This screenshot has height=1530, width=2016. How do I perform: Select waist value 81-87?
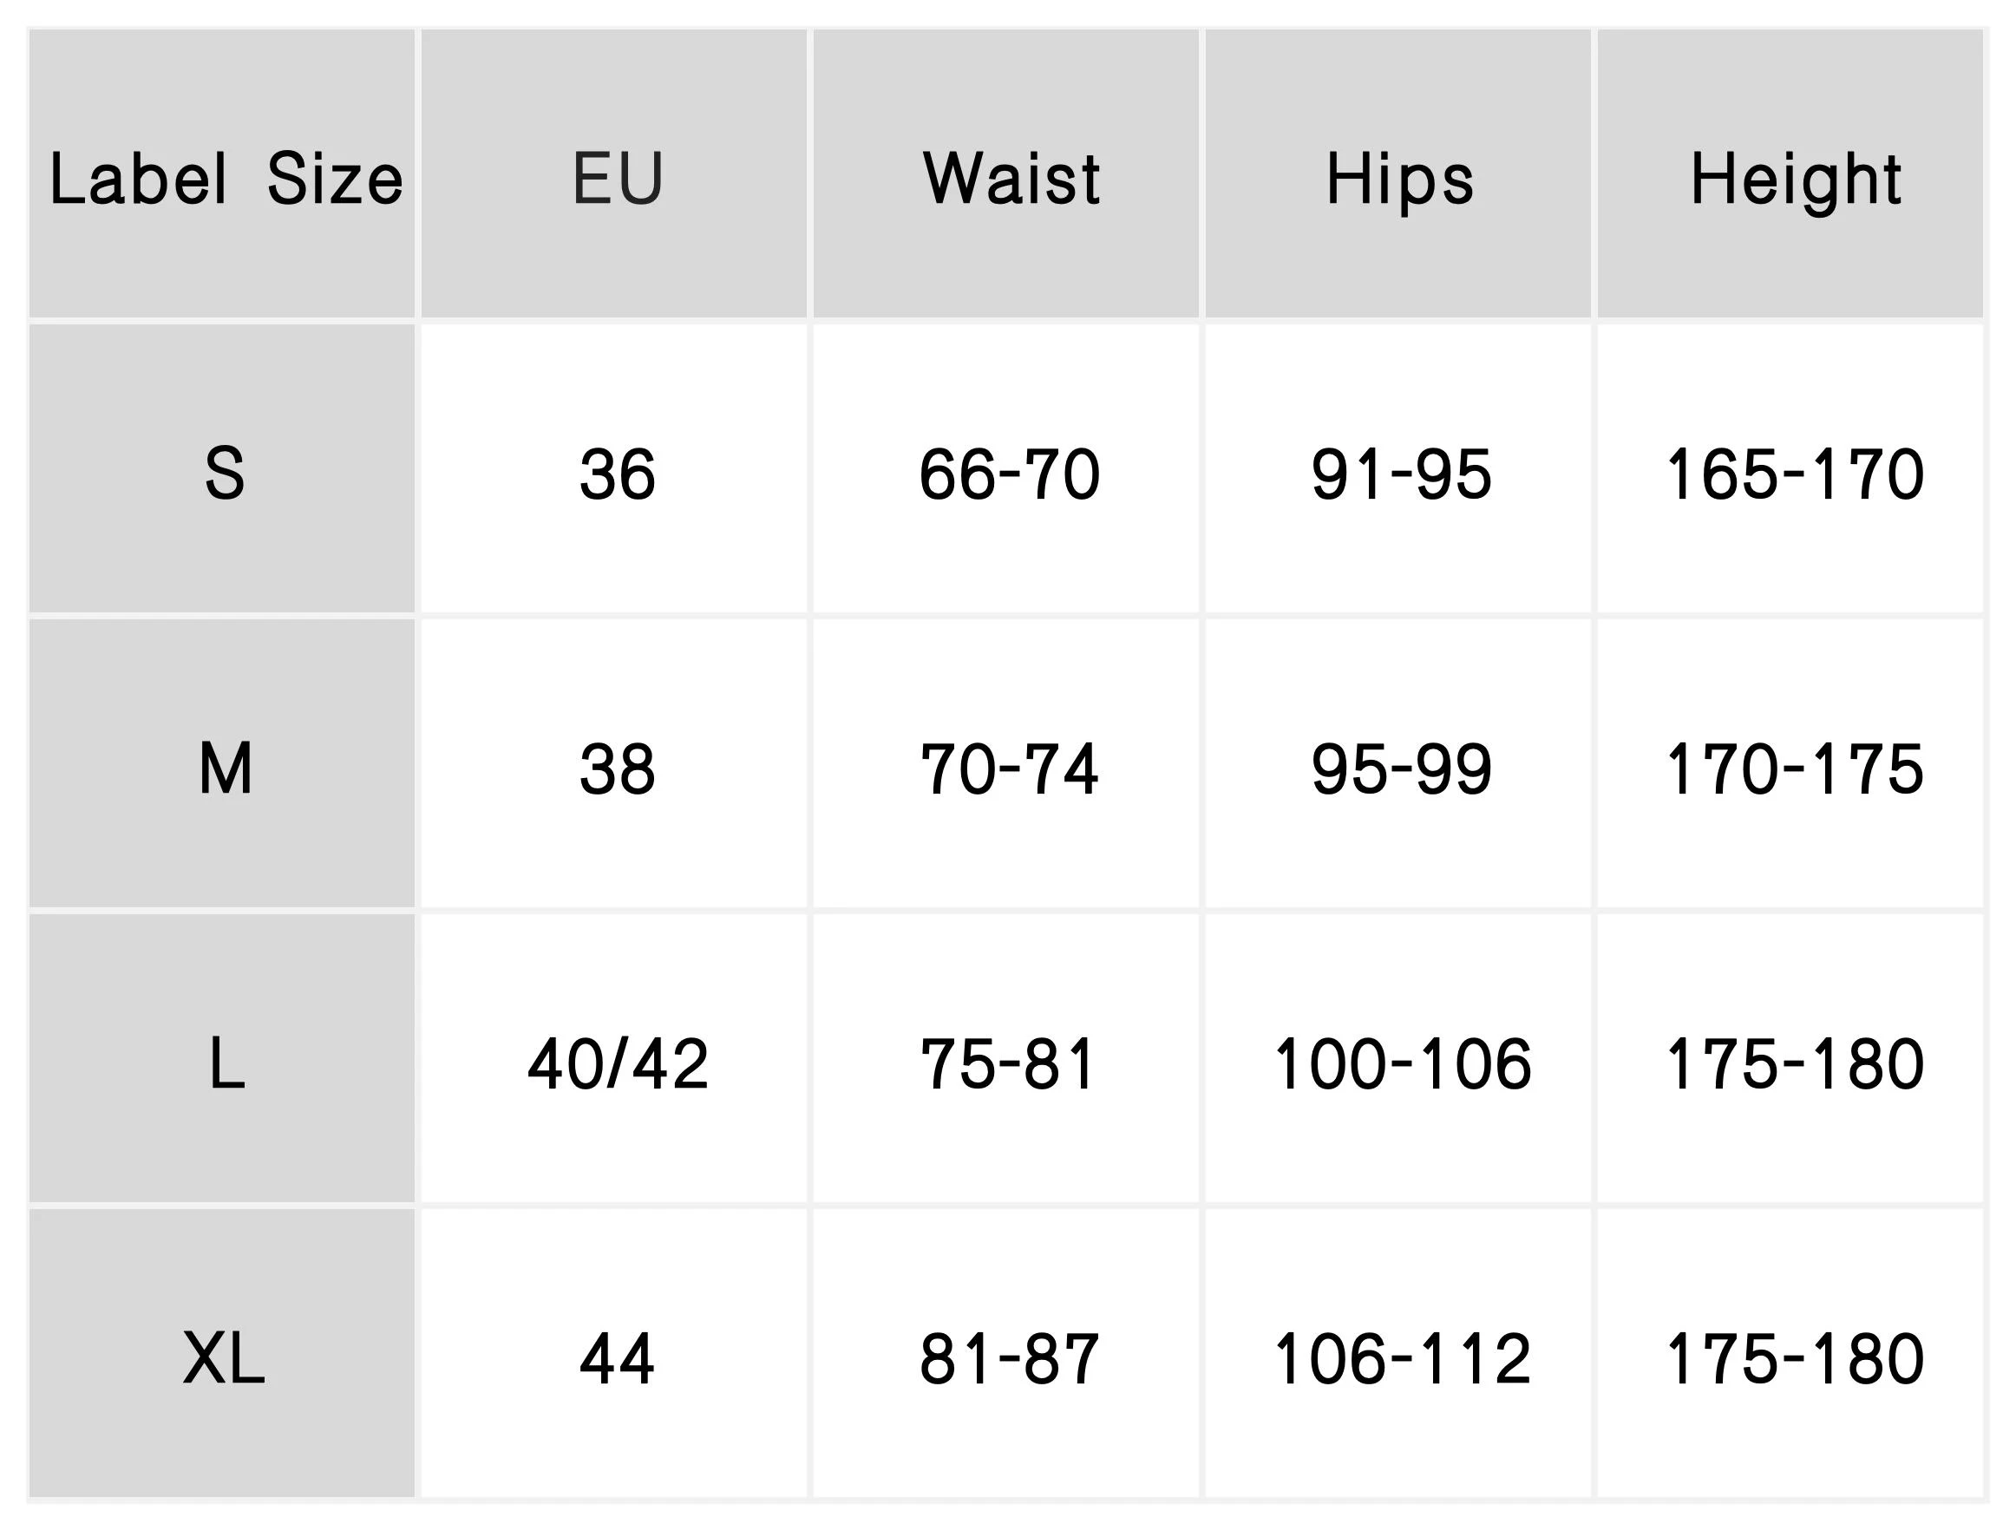(x=1009, y=1358)
